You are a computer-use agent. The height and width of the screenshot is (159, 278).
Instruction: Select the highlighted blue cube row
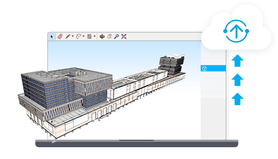coord(213,68)
